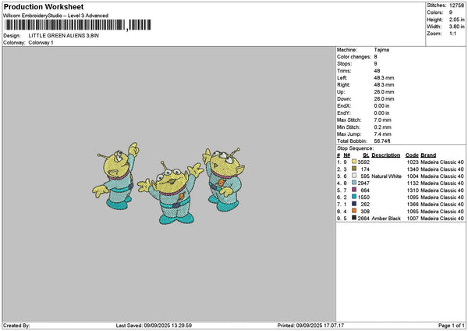468x331 pixels.
Task: Select the navy thread swatch 1366
Action: click(x=354, y=204)
